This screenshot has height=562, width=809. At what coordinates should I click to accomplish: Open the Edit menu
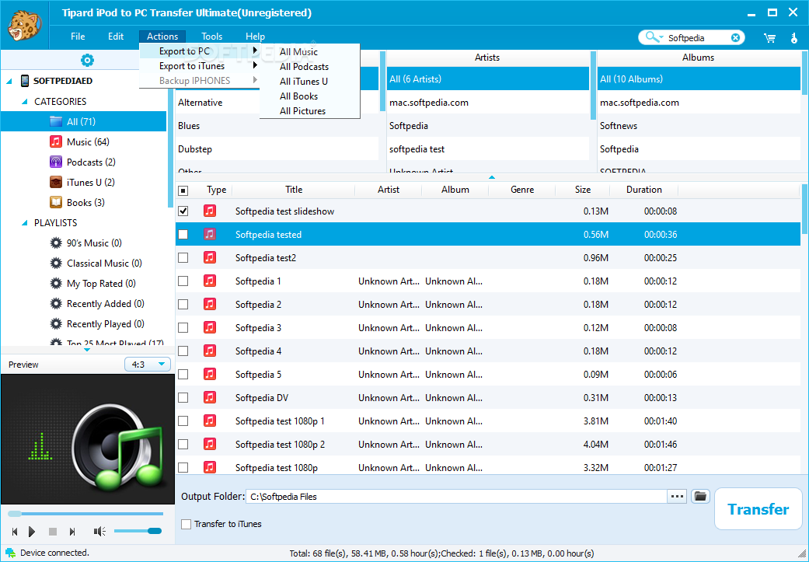click(116, 36)
